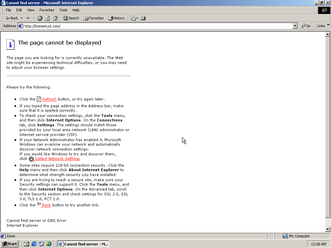Launch Internet Explorer from quick launch
This screenshot has height=248, width=331.
point(34,244)
